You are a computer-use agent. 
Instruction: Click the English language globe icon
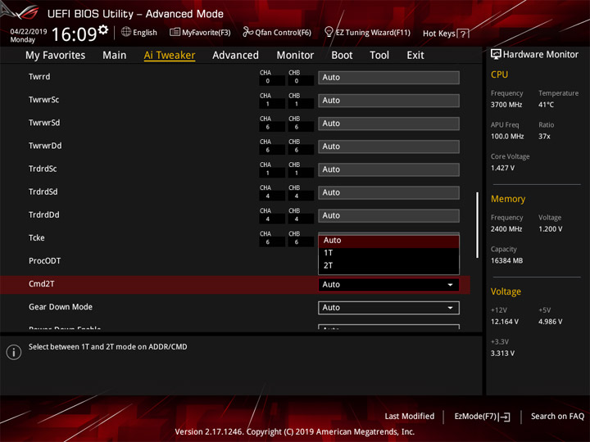[x=126, y=32]
